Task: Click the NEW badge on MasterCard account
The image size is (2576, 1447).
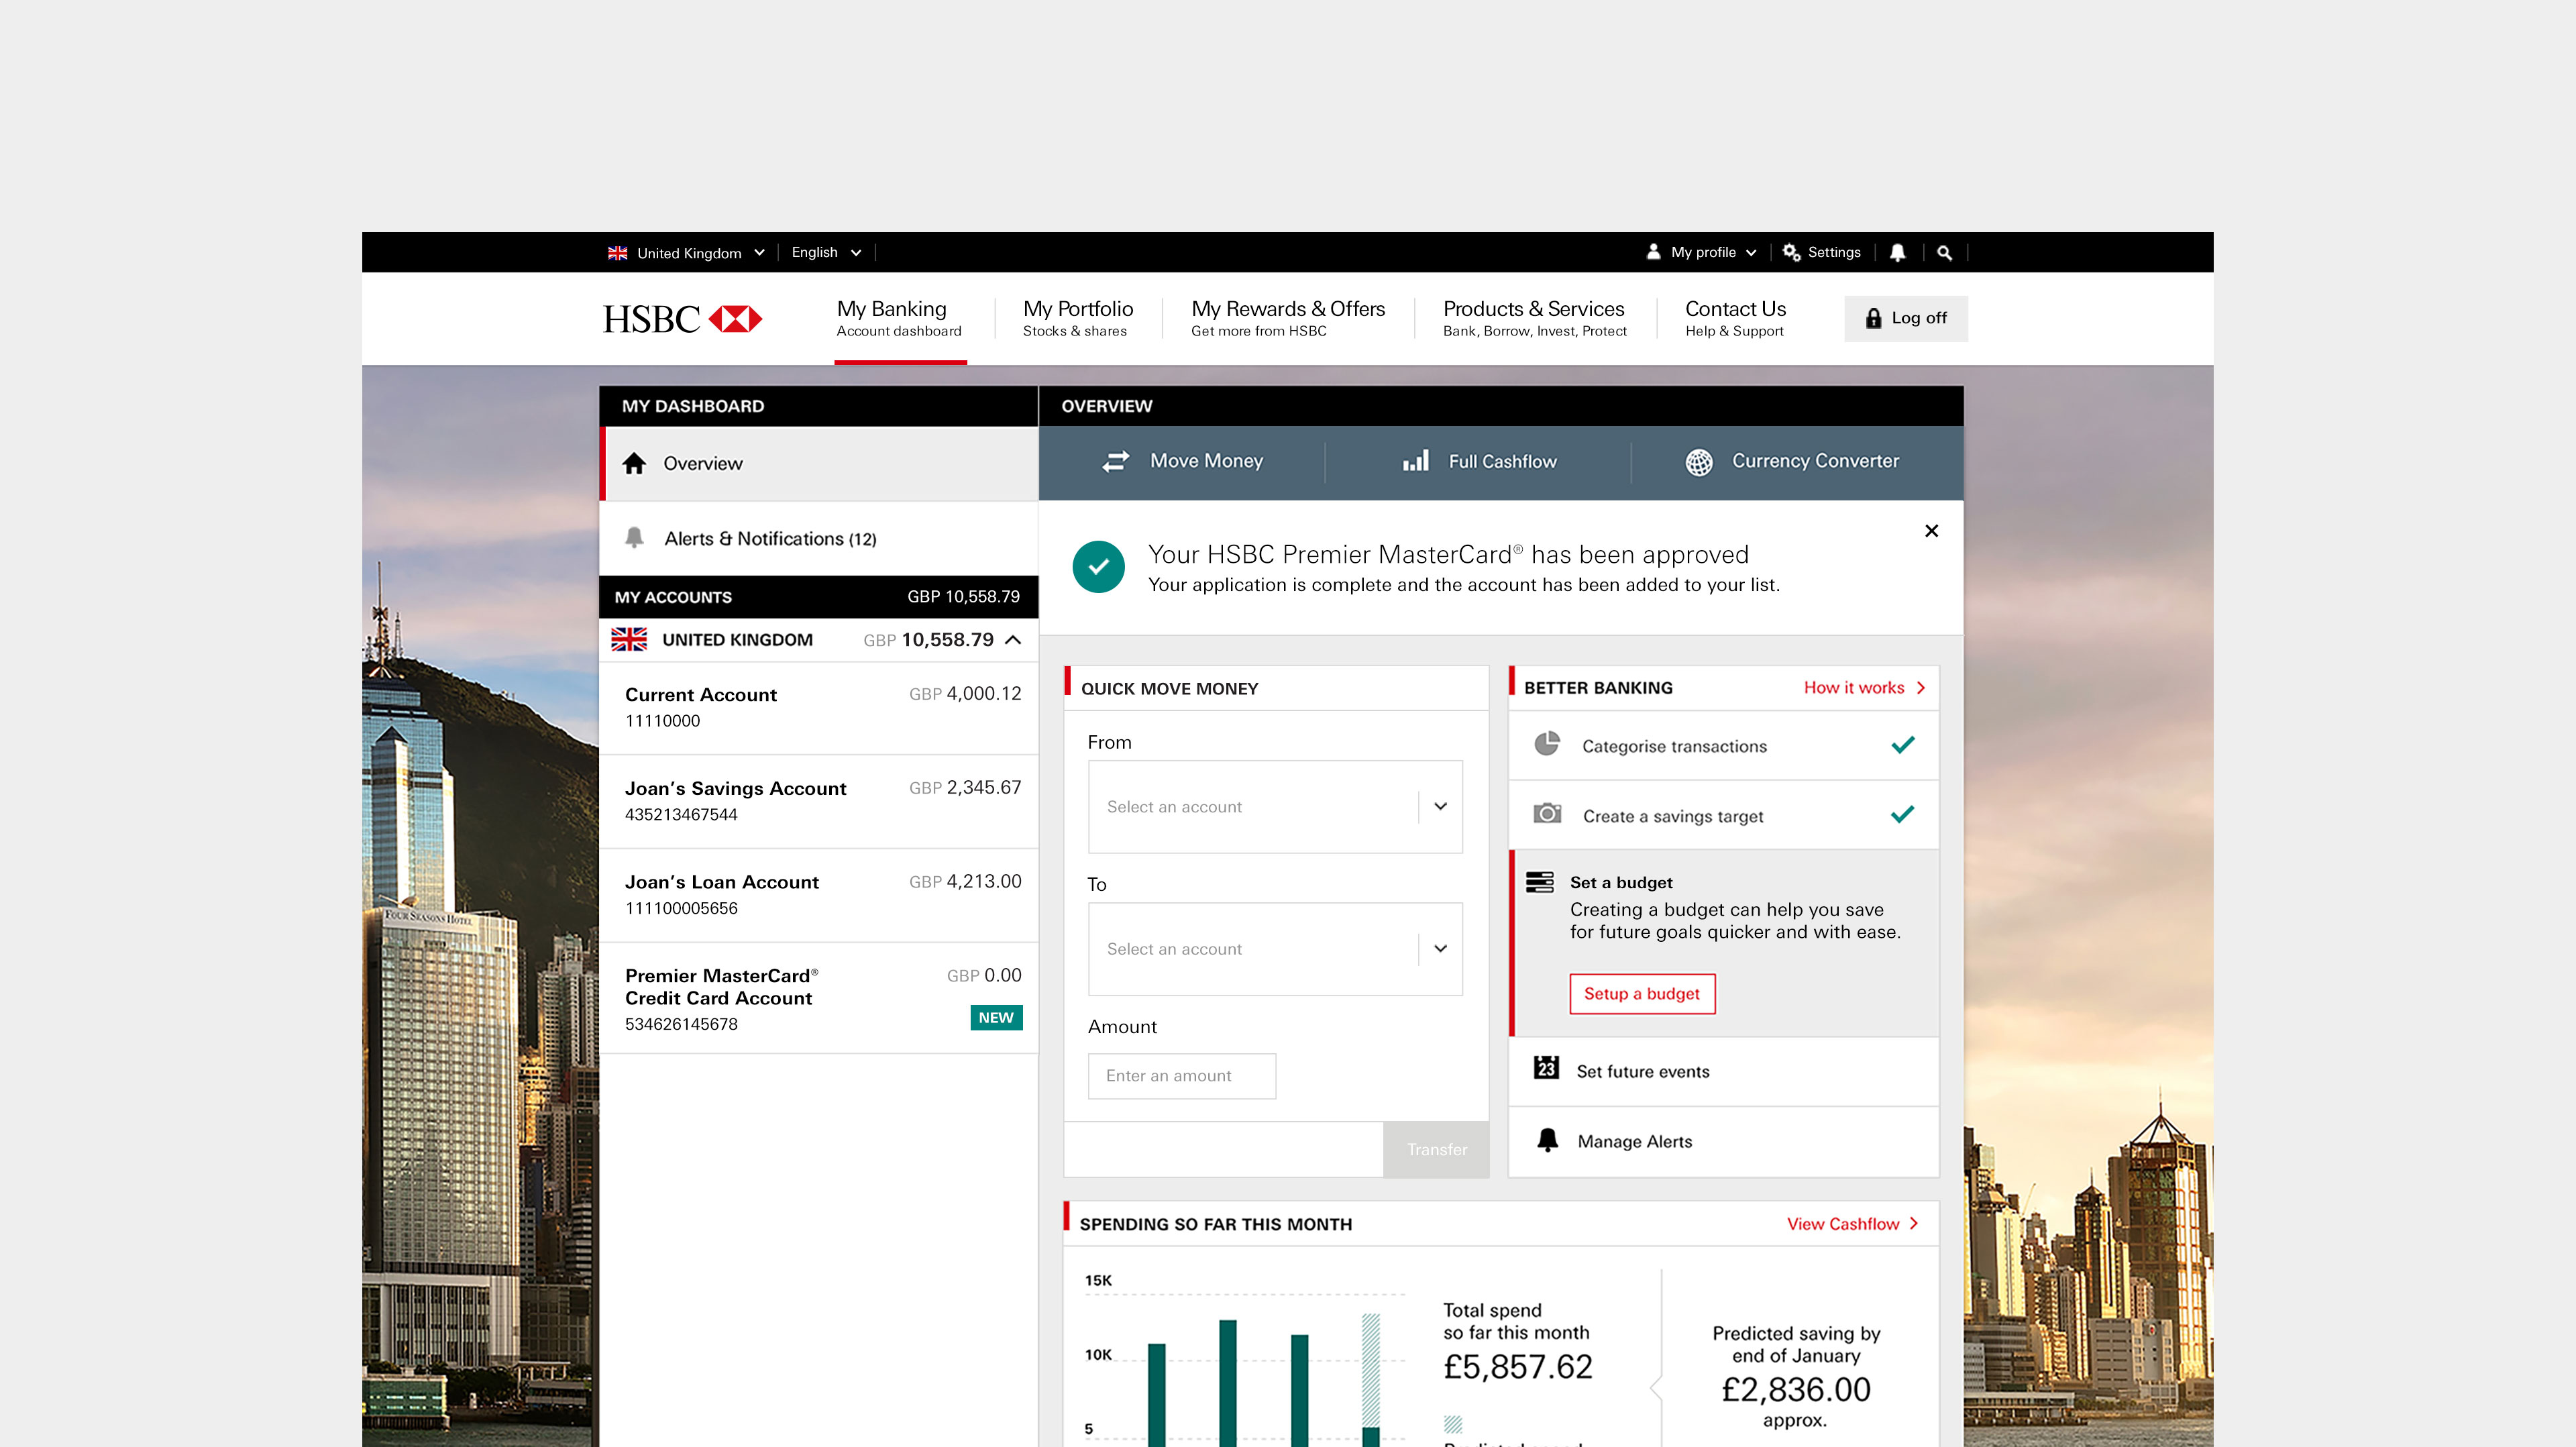Action: 996,1018
